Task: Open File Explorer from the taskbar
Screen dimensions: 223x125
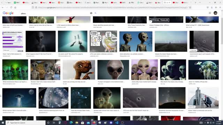Action: pos(77,123)
